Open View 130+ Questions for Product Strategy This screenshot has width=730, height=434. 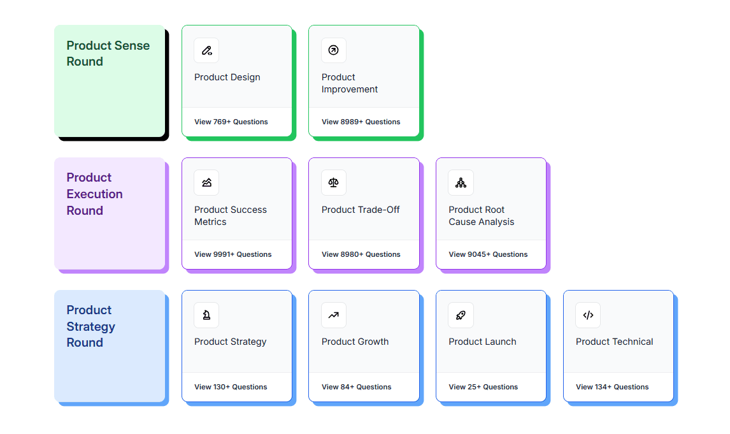(231, 387)
